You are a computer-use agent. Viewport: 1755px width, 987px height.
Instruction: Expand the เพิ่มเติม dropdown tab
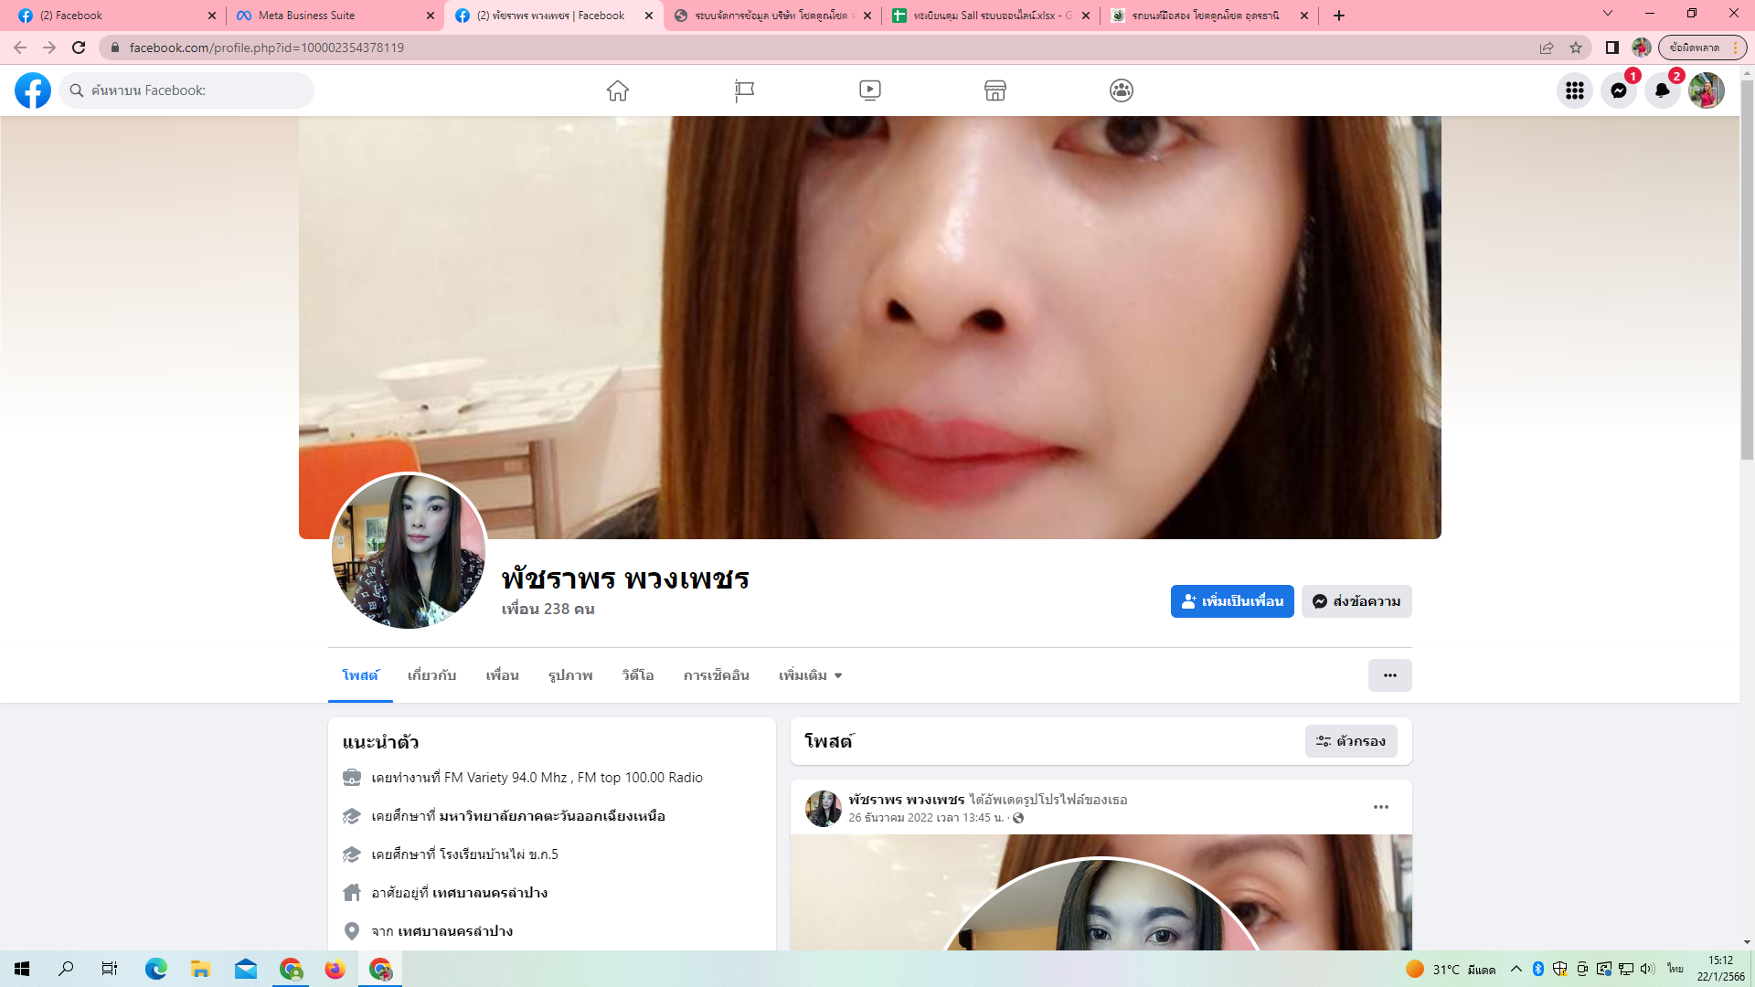(810, 675)
